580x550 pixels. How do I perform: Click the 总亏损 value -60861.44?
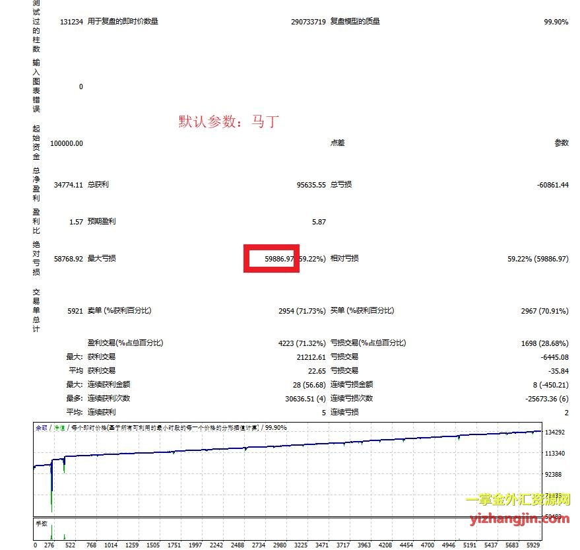click(552, 185)
